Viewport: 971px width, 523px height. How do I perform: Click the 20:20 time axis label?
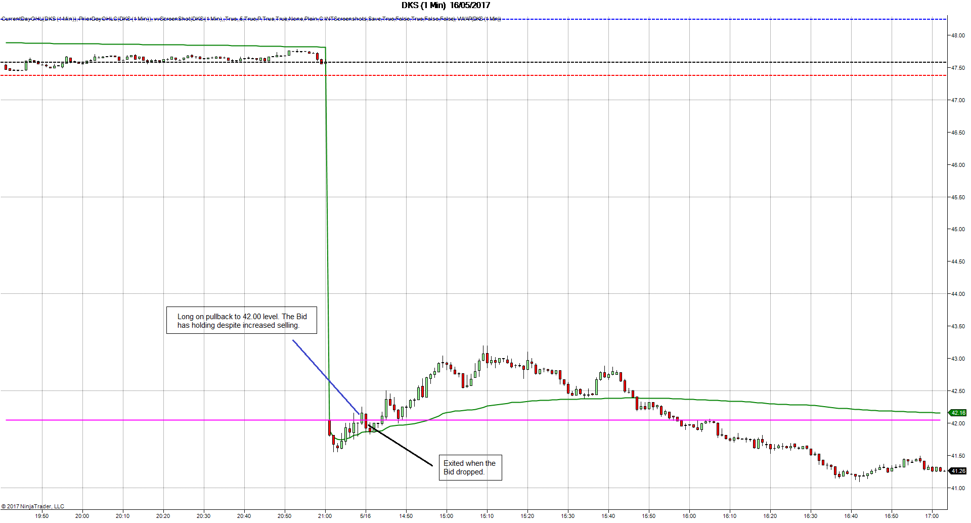[x=163, y=516]
